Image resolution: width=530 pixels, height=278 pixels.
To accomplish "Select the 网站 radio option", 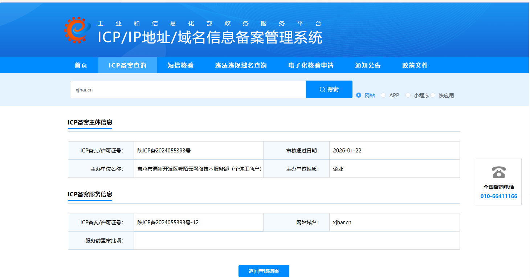I will [359, 95].
